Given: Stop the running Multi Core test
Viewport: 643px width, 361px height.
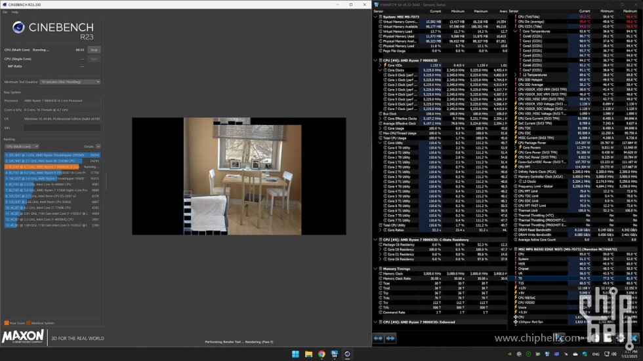Looking at the screenshot, I should (x=94, y=50).
